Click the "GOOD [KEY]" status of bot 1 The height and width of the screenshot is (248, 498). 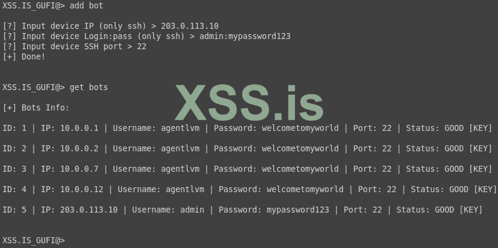tap(468, 128)
